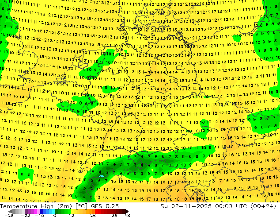Image resolution: width=280 pixels, height=217 pixels.
Task: Click the gray segment of the color scale
Action: (19, 211)
